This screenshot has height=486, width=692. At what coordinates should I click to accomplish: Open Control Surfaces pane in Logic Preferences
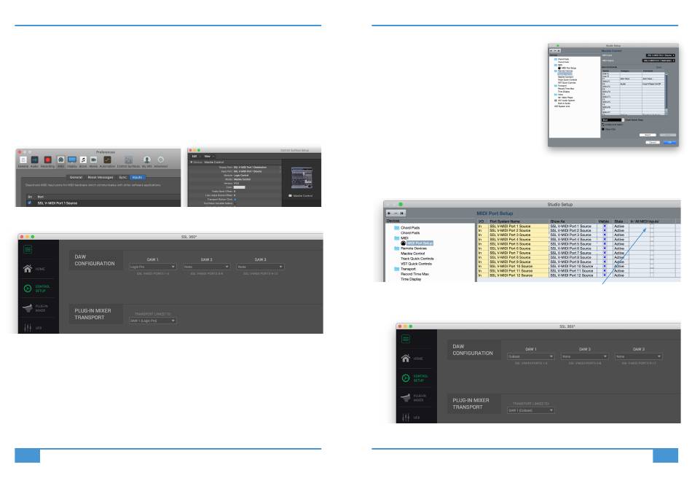click(128, 160)
